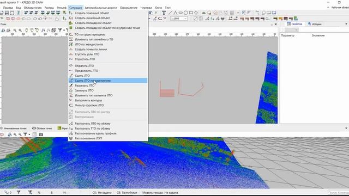The height and width of the screenshot is (196, 349).
Task: Open the Рельеф menu
Action: (62, 8)
